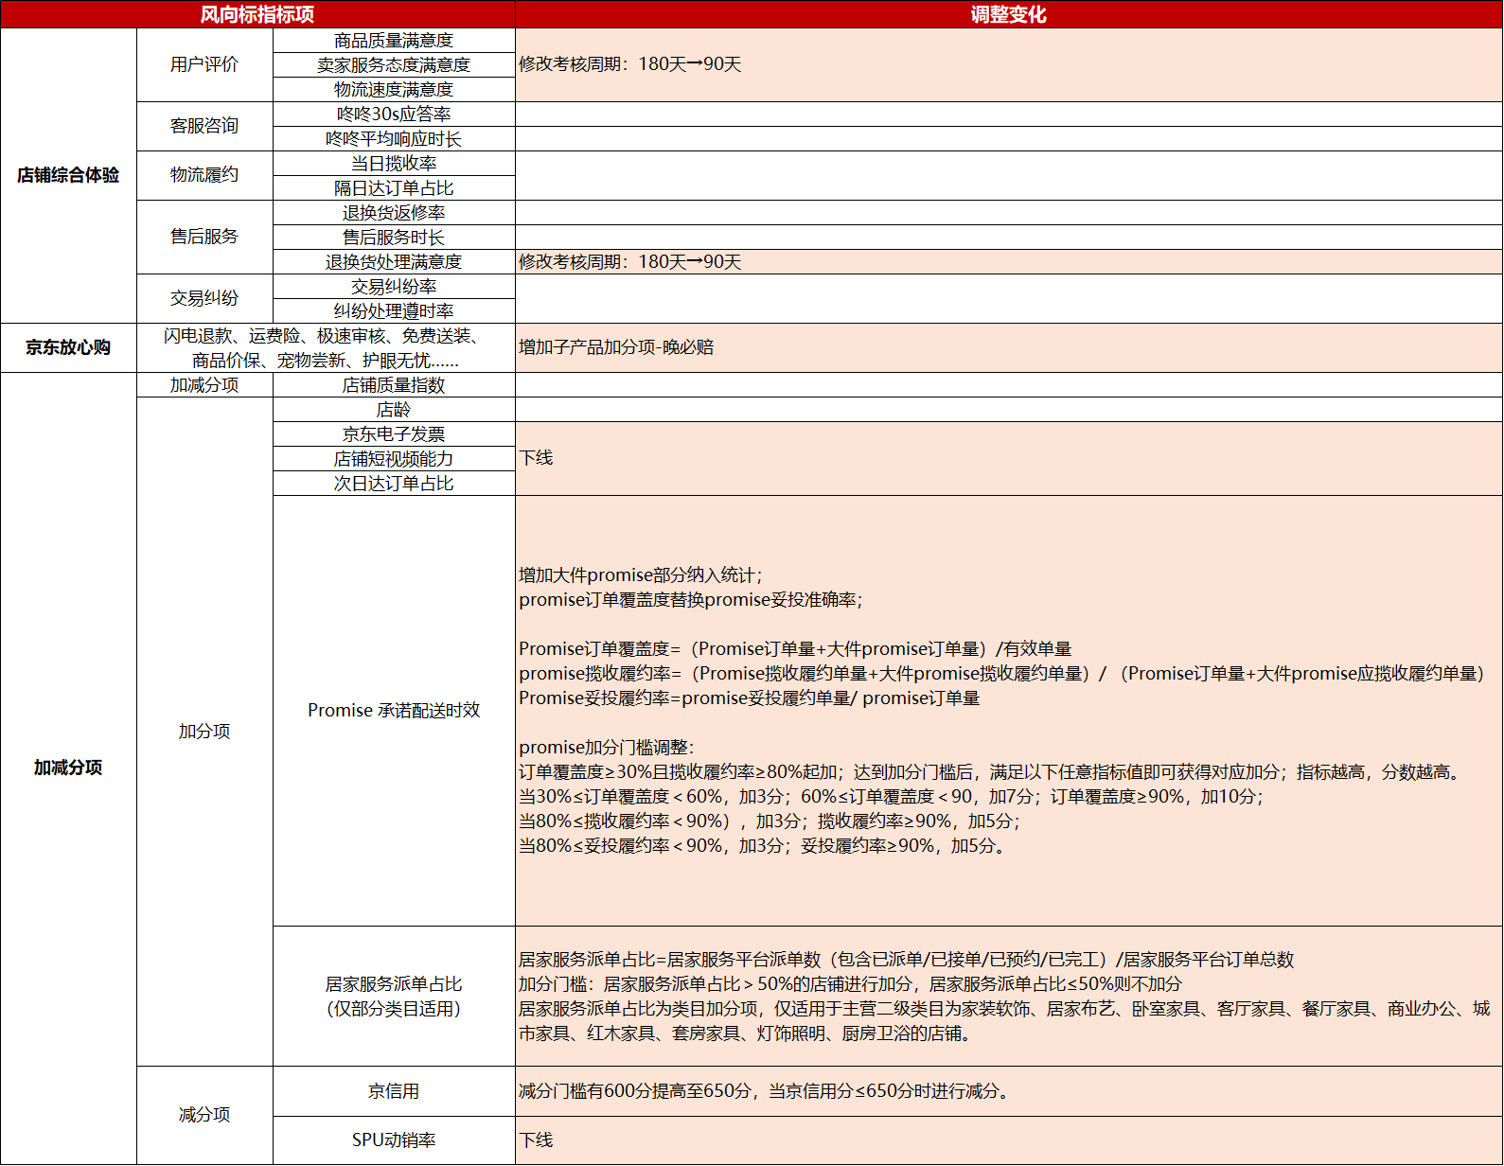Select the 调整变化 header cell

(x=1009, y=14)
